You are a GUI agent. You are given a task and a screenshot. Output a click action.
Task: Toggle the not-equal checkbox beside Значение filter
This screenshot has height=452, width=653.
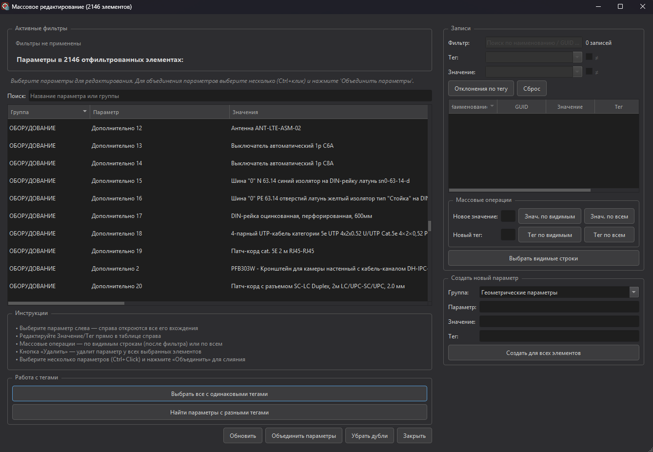(589, 72)
